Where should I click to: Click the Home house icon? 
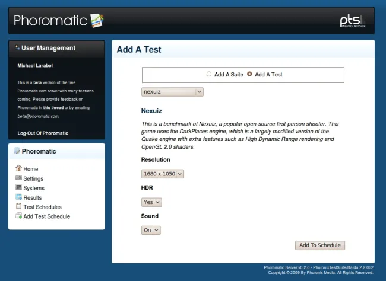pyautogui.click(x=18, y=168)
